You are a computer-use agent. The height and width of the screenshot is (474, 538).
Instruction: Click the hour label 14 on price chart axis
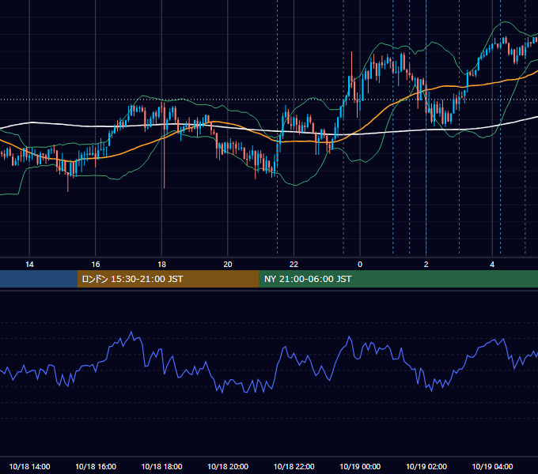coord(29,265)
